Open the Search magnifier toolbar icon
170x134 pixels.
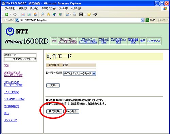tap(42, 14)
